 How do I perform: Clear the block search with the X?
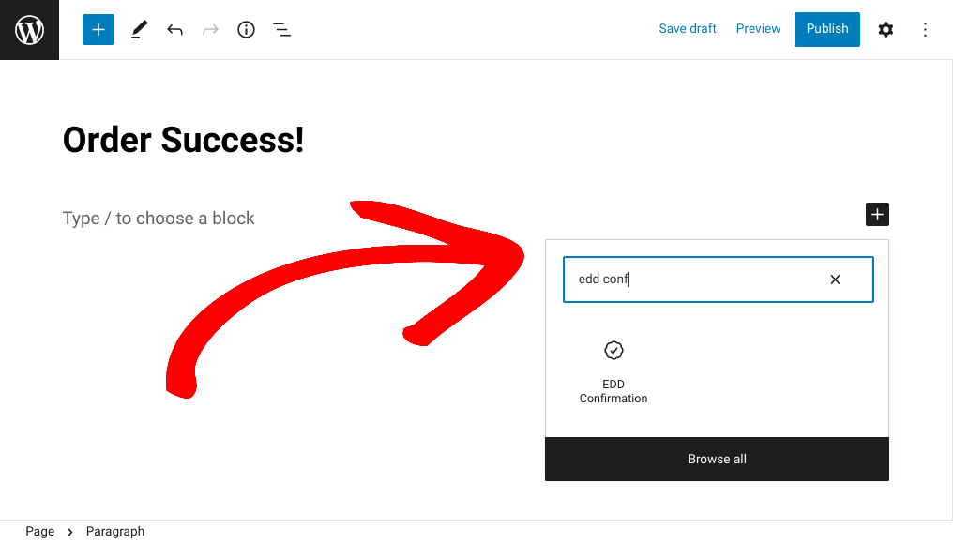point(835,279)
